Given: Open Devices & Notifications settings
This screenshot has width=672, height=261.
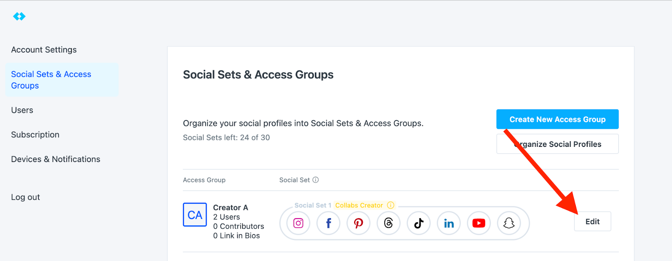Looking at the screenshot, I should click(55, 159).
